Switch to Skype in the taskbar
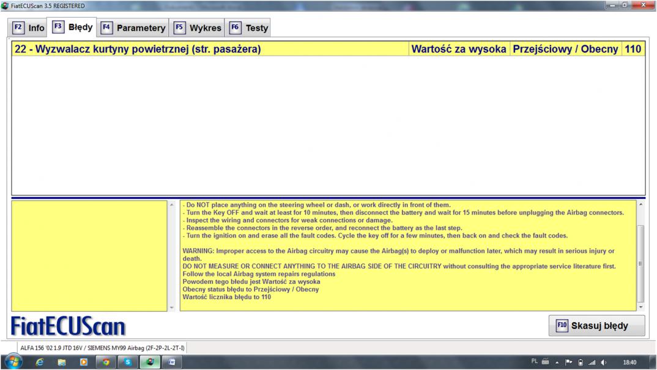 [x=128, y=362]
